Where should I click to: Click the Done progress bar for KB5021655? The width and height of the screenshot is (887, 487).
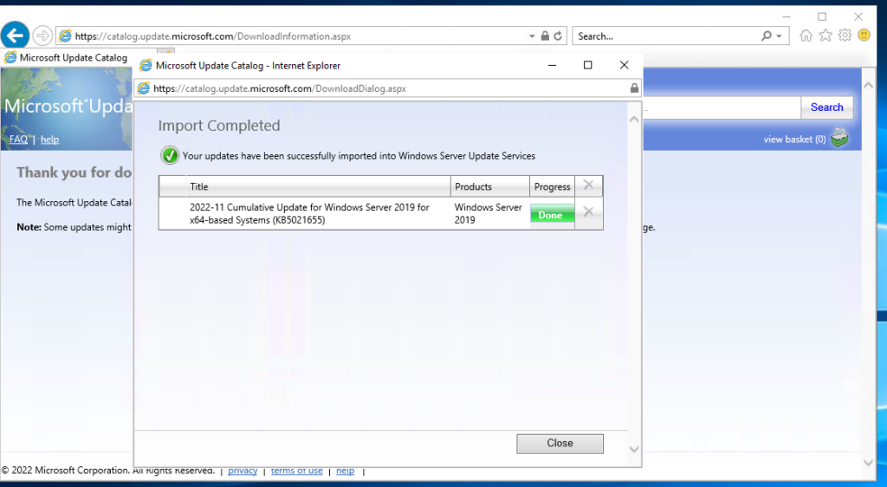click(x=552, y=215)
